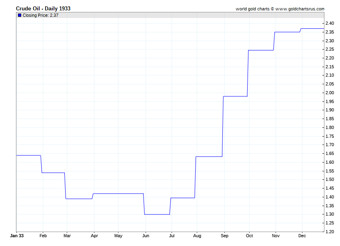The image size is (340, 246).
Task: Click the 'Nov' x-axis label
Action: click(x=276, y=236)
